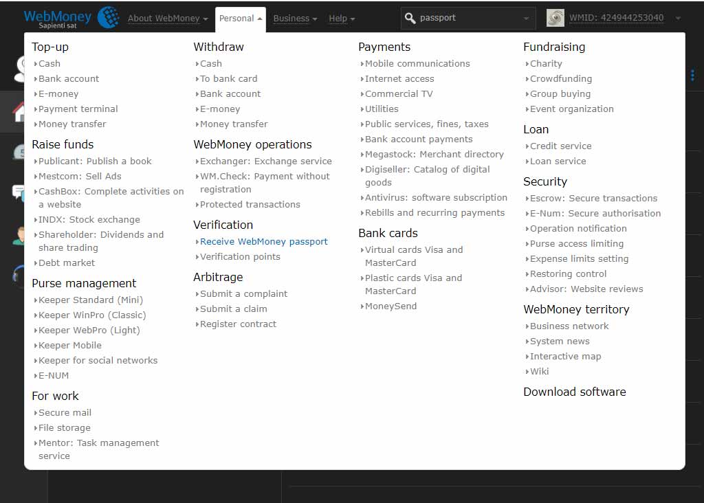Viewport: 704px width, 503px height.
Task: Click the user avatar next to WMID
Action: pos(555,18)
